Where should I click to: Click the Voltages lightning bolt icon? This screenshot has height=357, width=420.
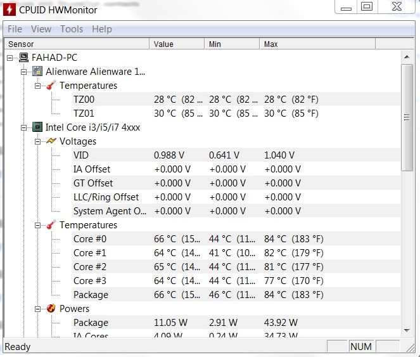point(51,141)
